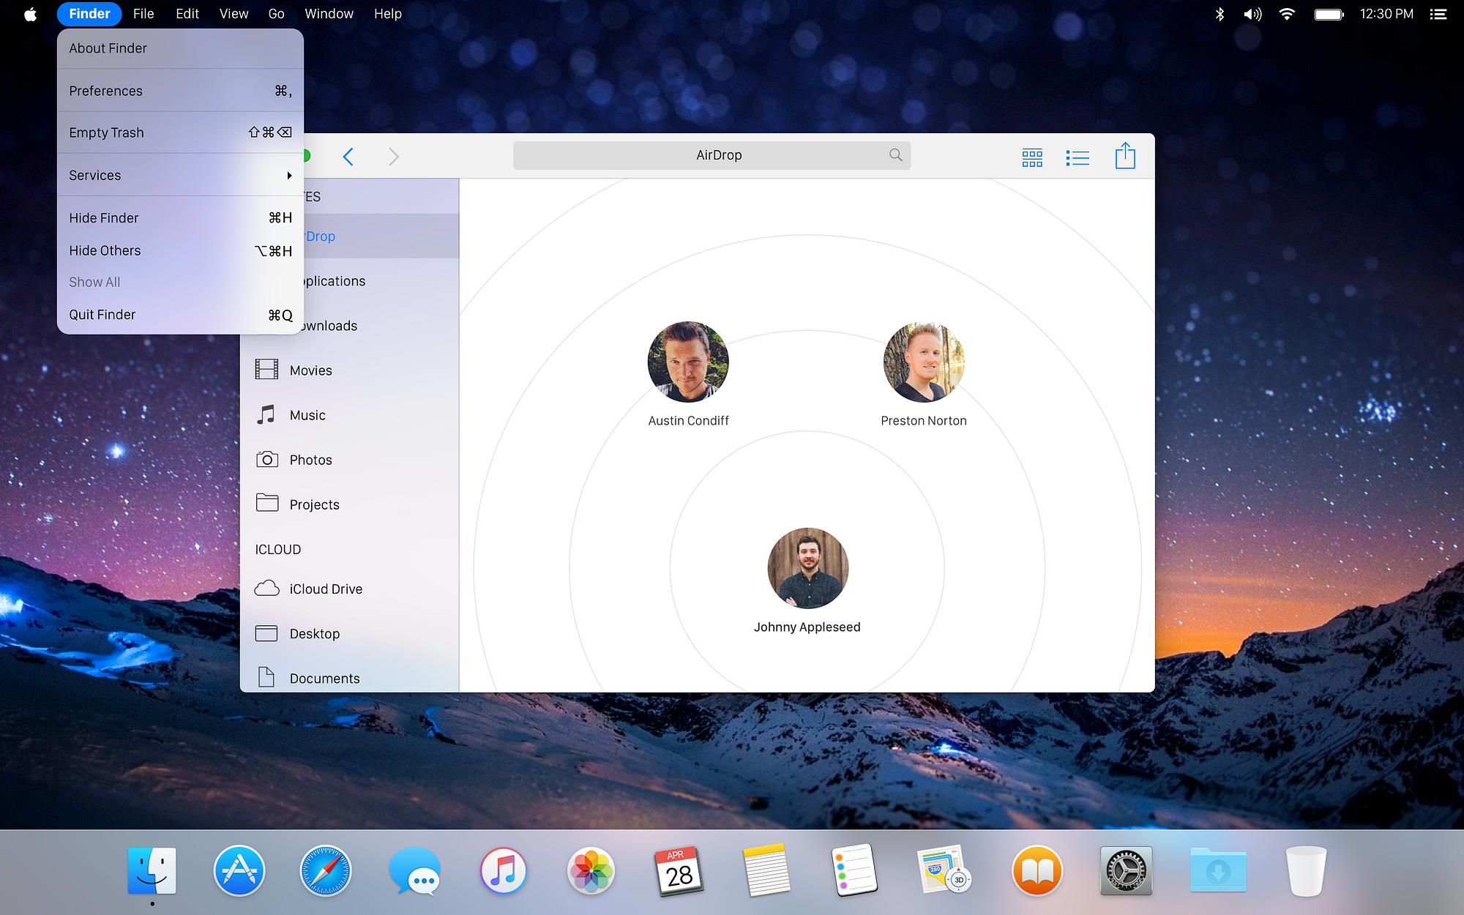Select Johnny Appleseed AirDrop contact

pos(807,569)
